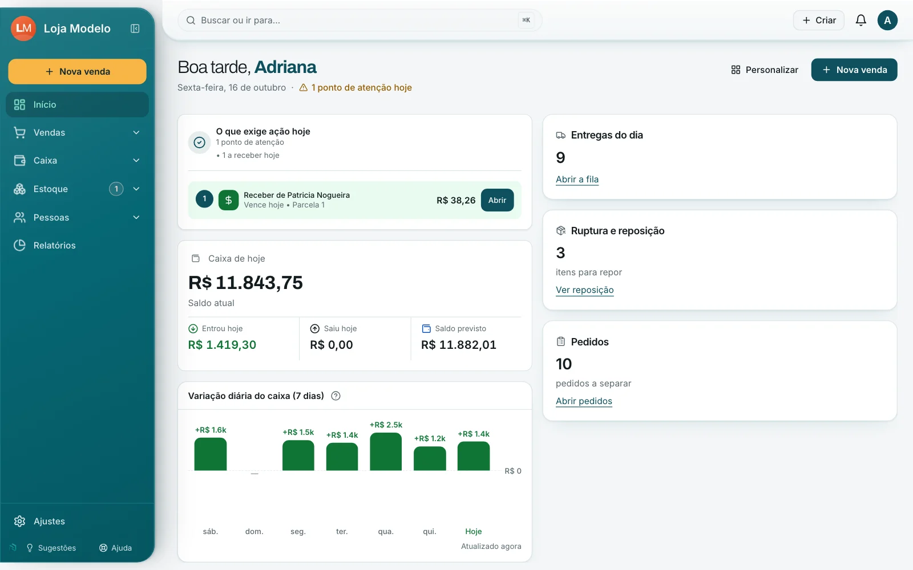Click the help icon beside Variação diária

[x=336, y=396]
